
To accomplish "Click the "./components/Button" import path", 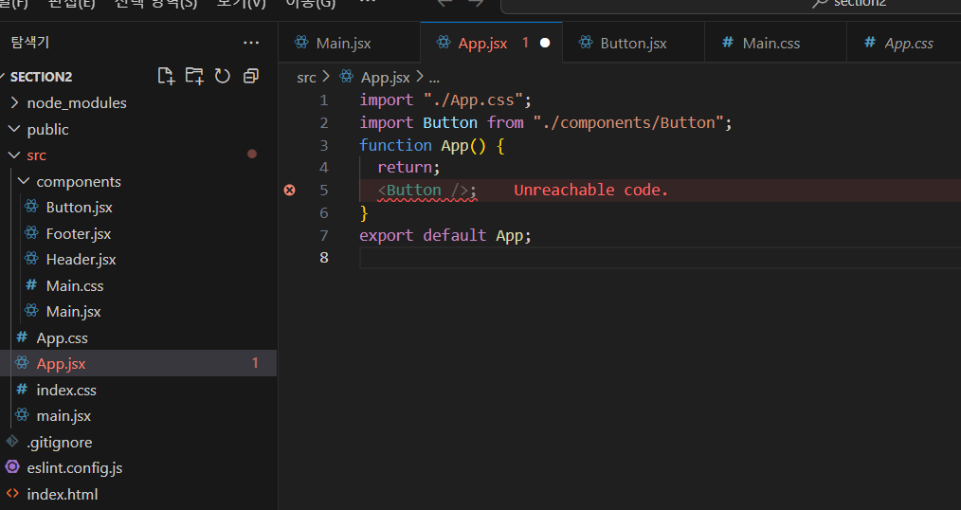I will [628, 122].
